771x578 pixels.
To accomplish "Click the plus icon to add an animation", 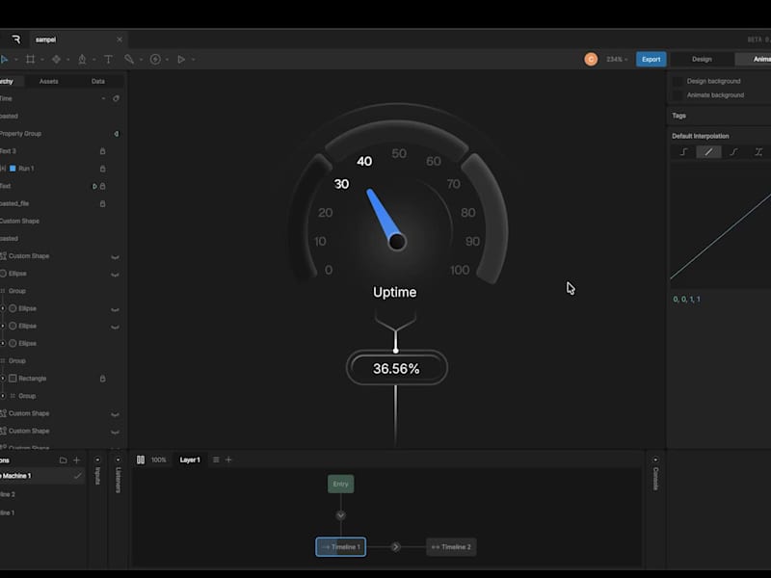I will [x=77, y=460].
